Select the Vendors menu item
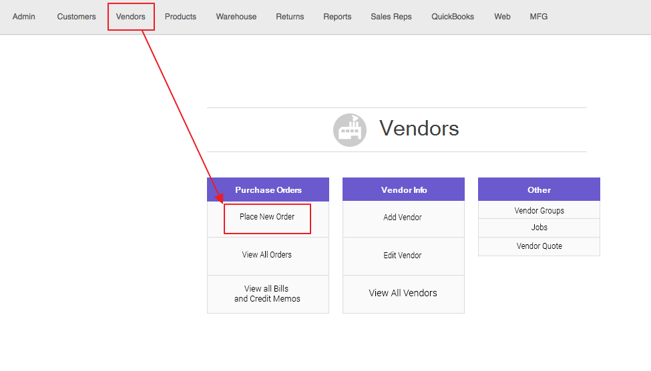The image size is (651, 371). coord(131,17)
